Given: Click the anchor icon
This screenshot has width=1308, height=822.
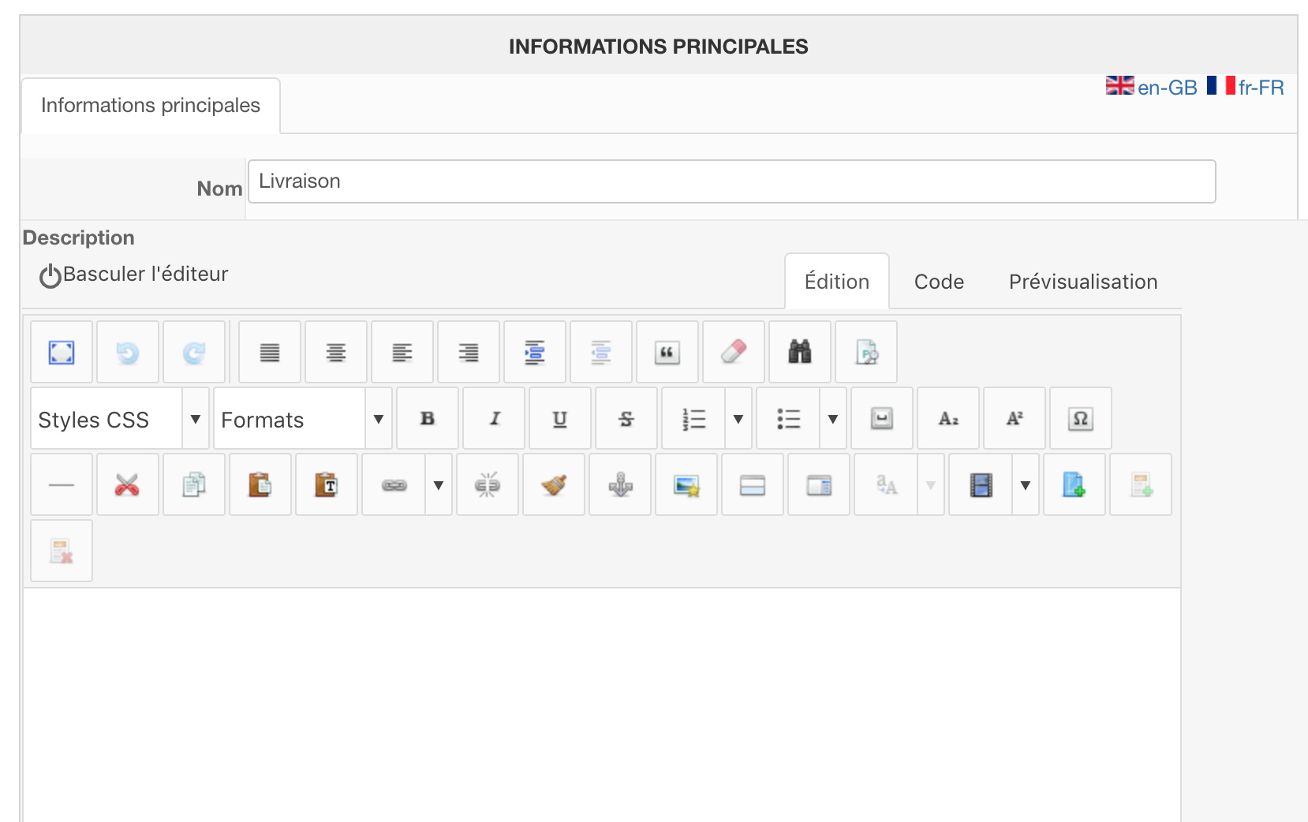Looking at the screenshot, I should [620, 485].
